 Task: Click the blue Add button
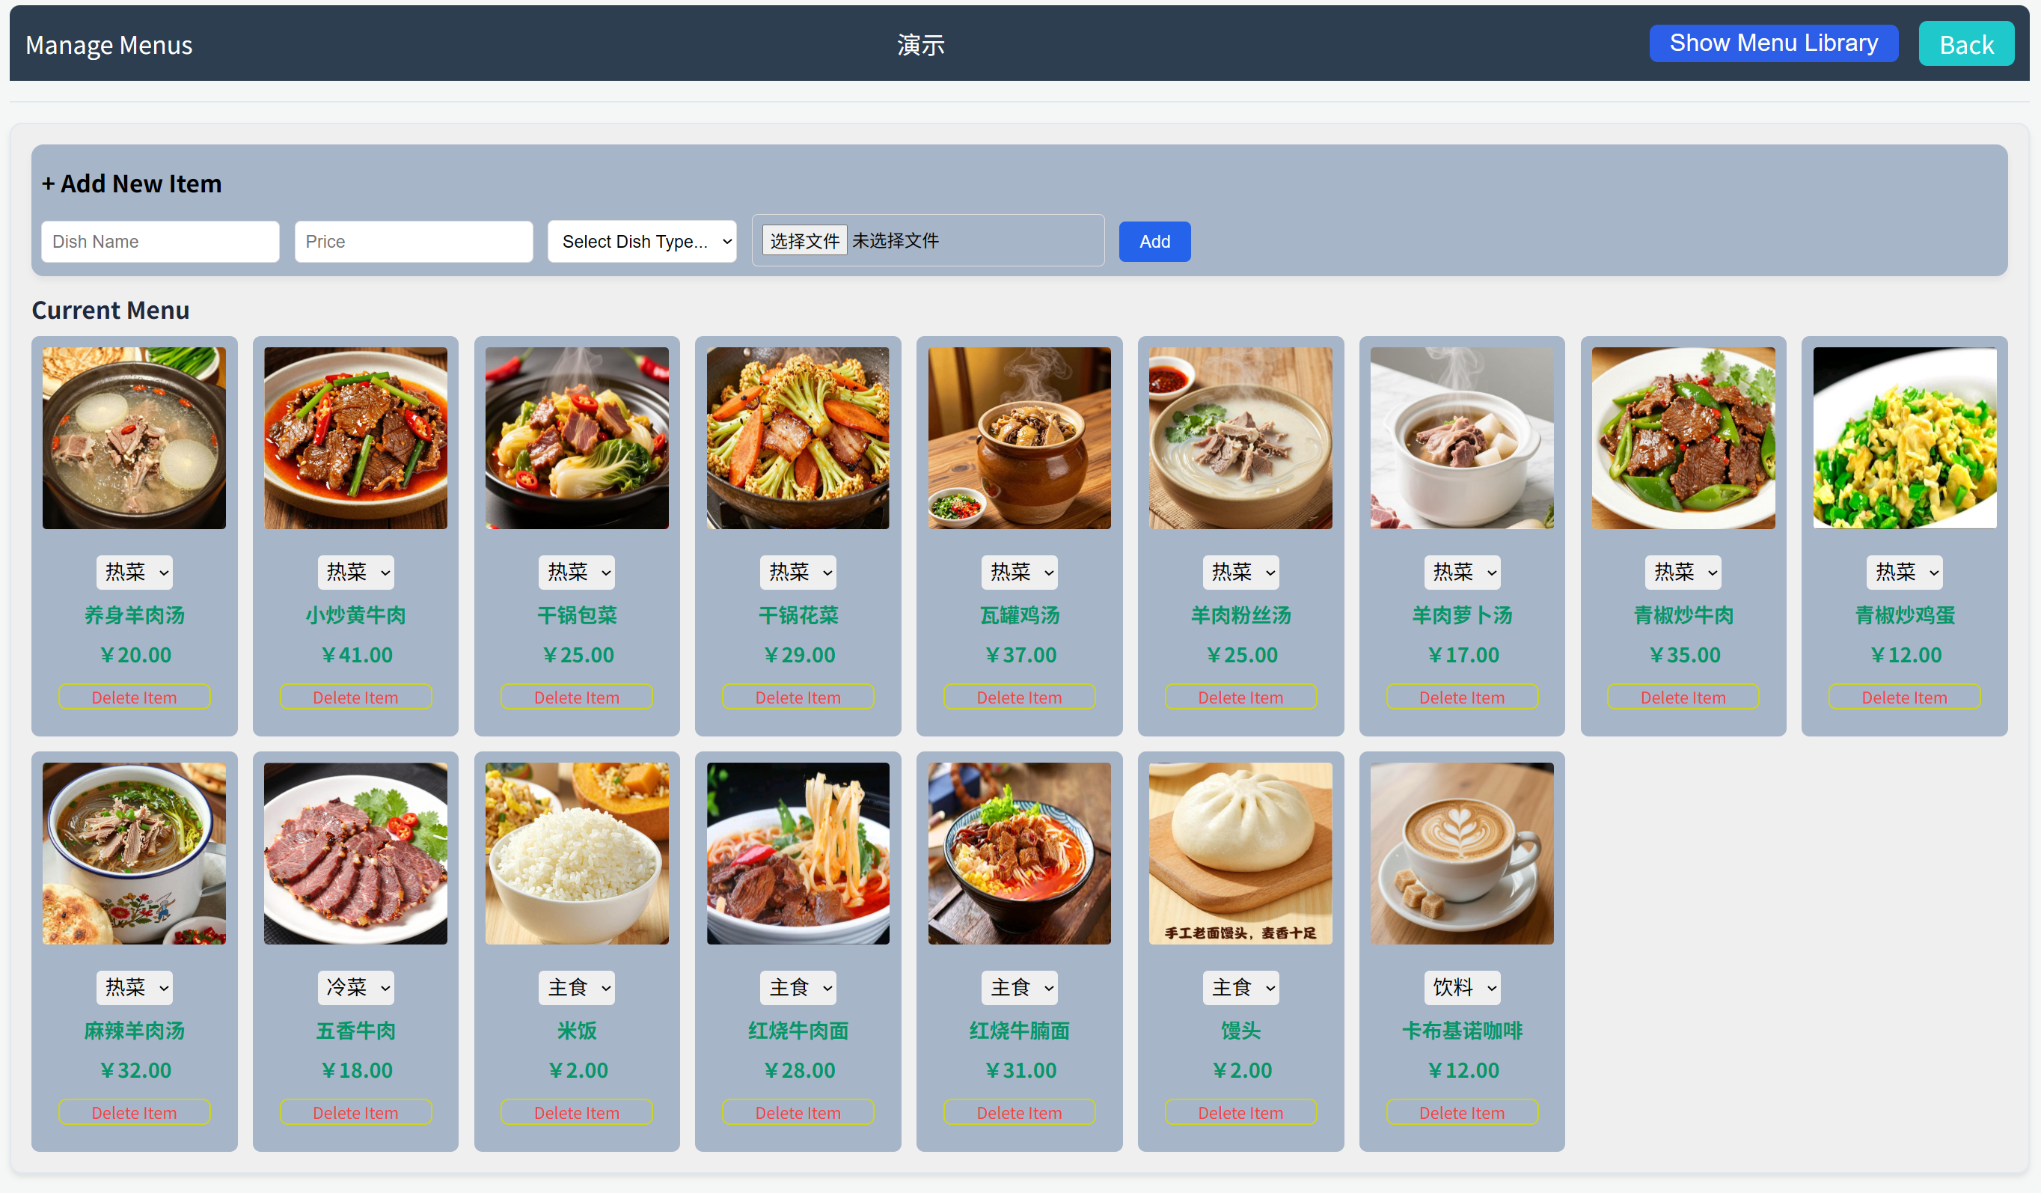tap(1154, 242)
